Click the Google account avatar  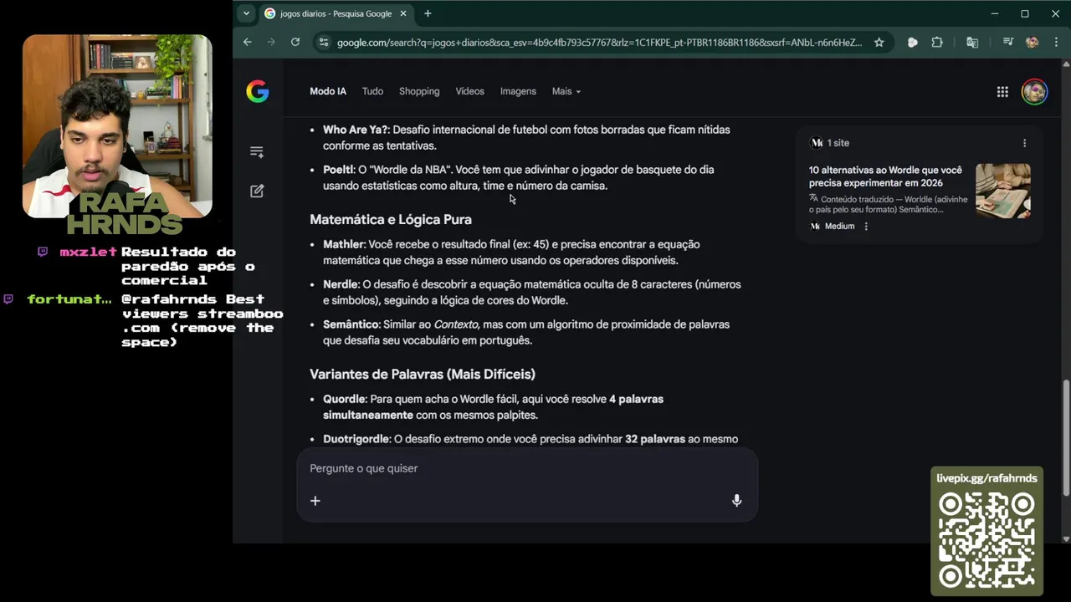coord(1034,92)
